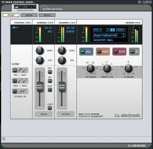Screen dimensions: 153x149
Task: Open the ABOUT tab
Action: click(x=47, y=15)
